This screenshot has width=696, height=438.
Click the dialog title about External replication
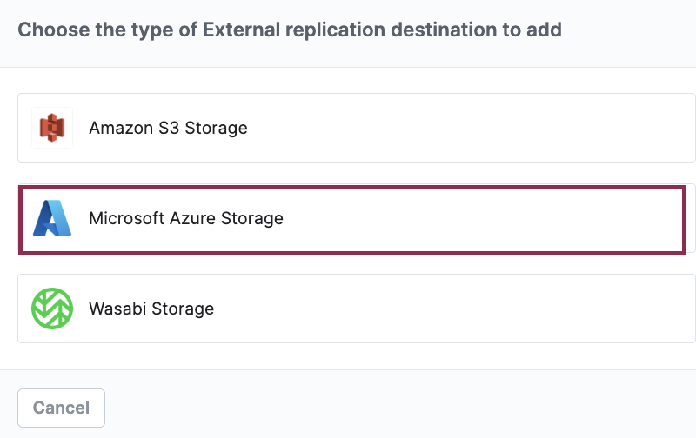(x=290, y=30)
